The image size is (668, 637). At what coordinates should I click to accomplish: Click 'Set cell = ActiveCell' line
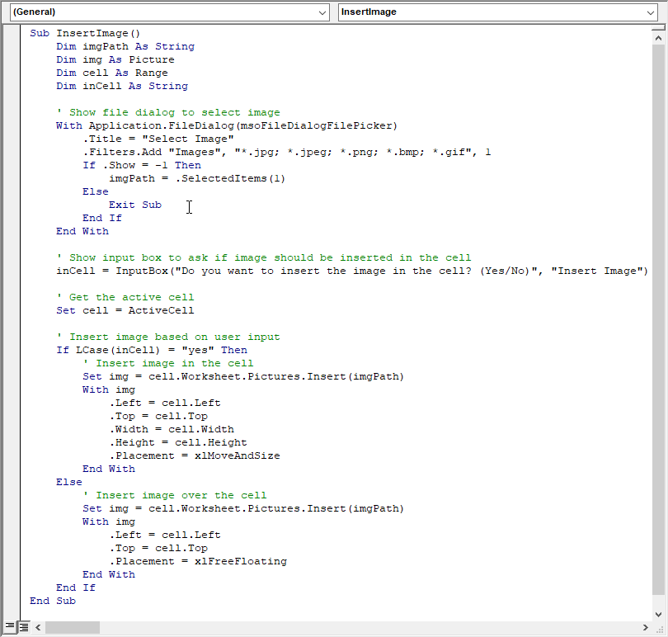pyautogui.click(x=125, y=311)
